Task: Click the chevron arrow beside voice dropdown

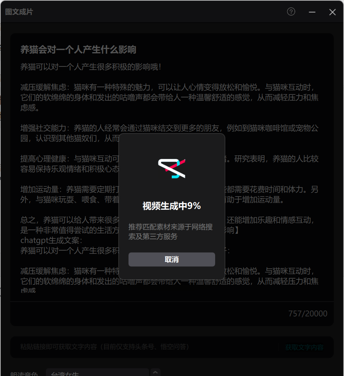Action: [x=155, y=372]
